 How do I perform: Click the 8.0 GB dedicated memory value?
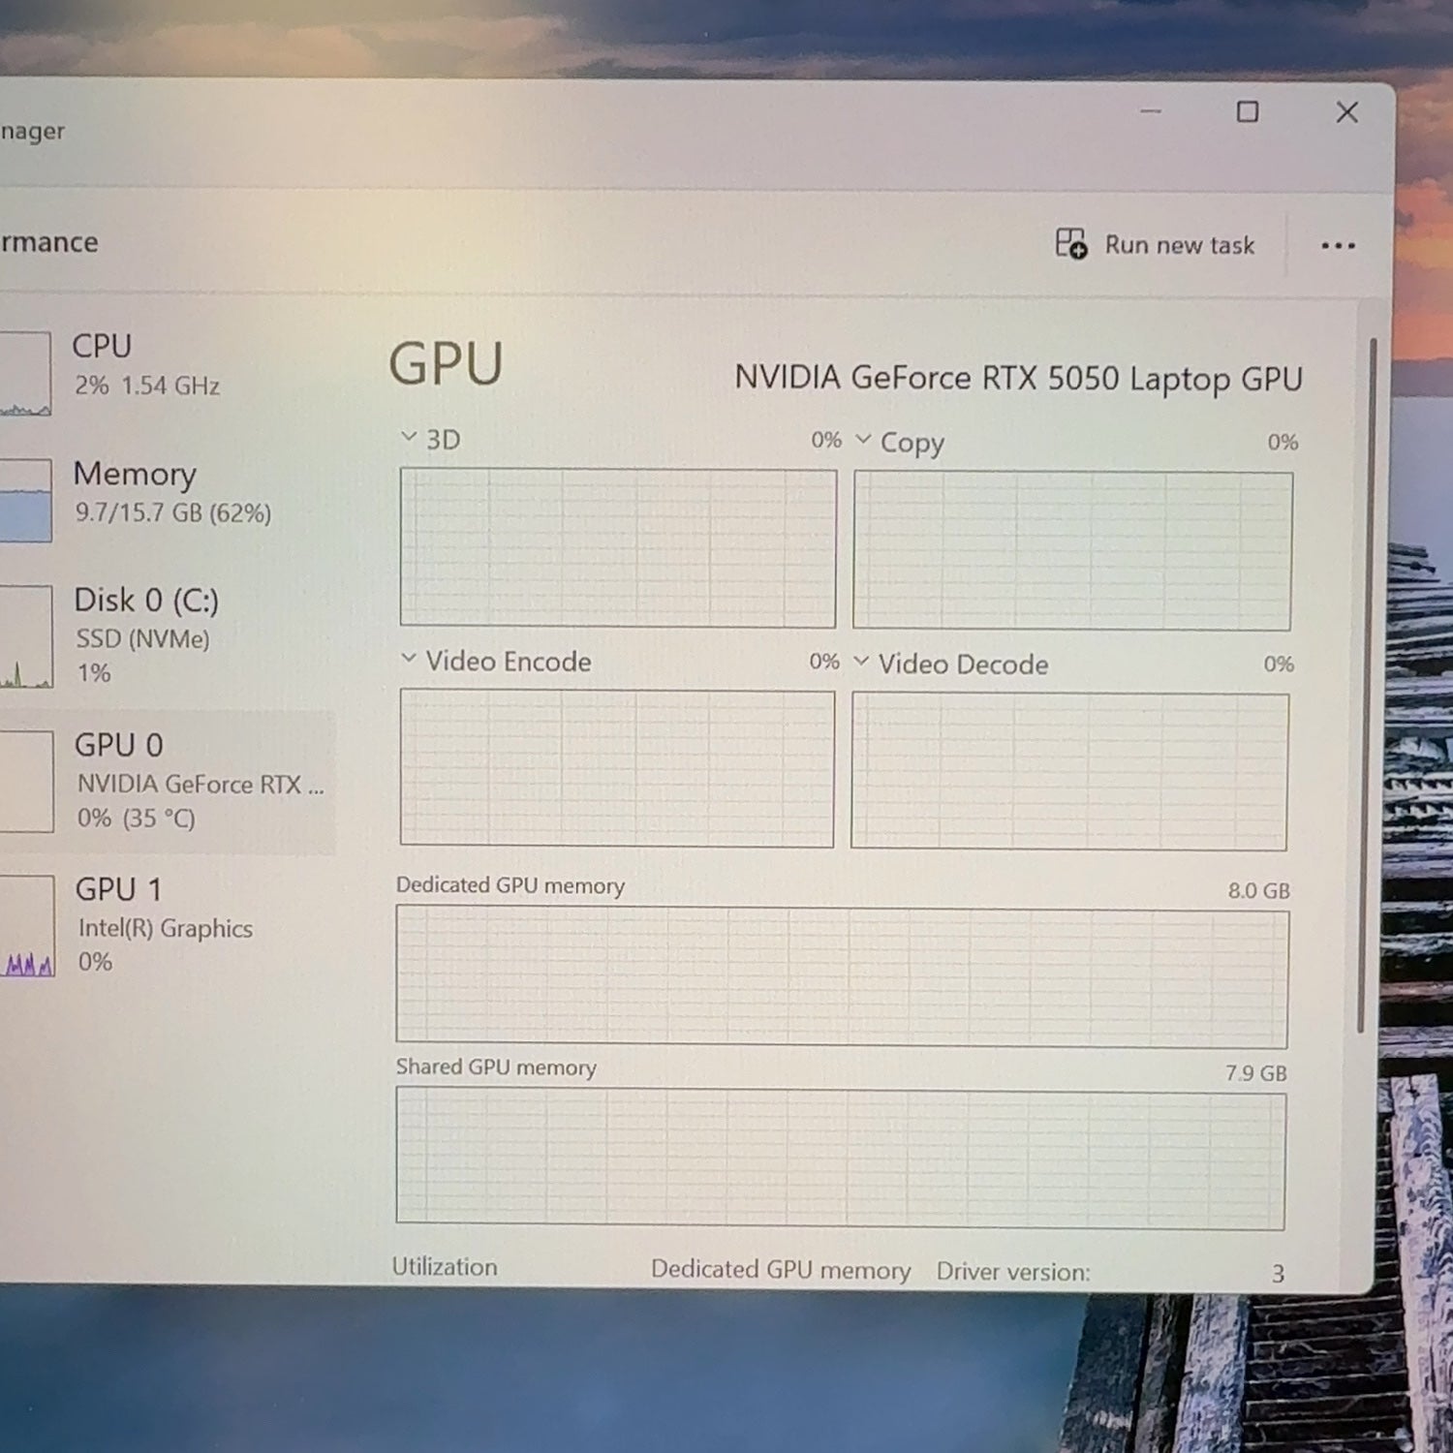click(x=1259, y=890)
